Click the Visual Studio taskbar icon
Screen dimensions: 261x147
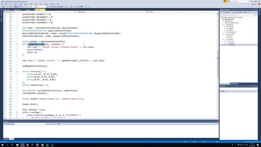point(22,145)
